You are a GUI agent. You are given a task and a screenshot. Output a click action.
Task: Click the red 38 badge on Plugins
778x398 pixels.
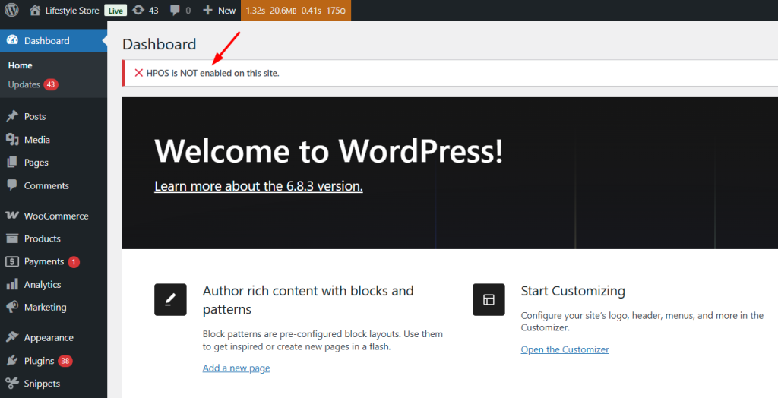[x=65, y=361]
